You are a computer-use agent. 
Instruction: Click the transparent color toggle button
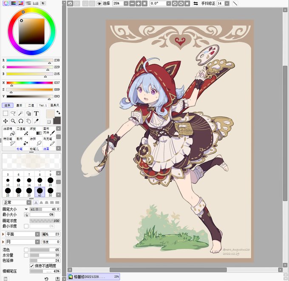coord(49,122)
